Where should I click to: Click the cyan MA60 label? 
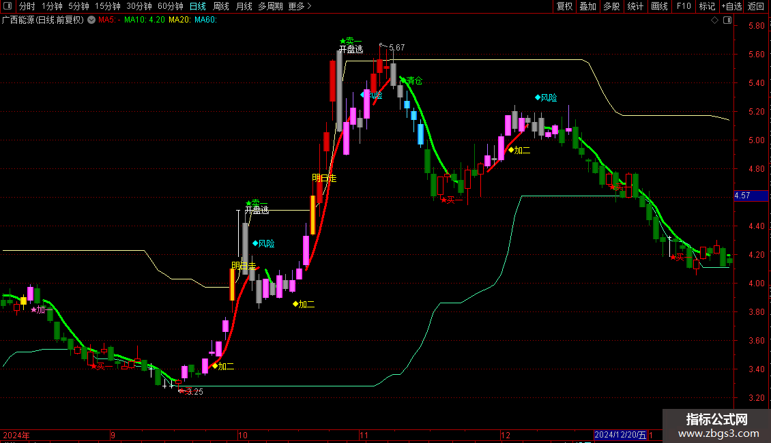point(205,20)
